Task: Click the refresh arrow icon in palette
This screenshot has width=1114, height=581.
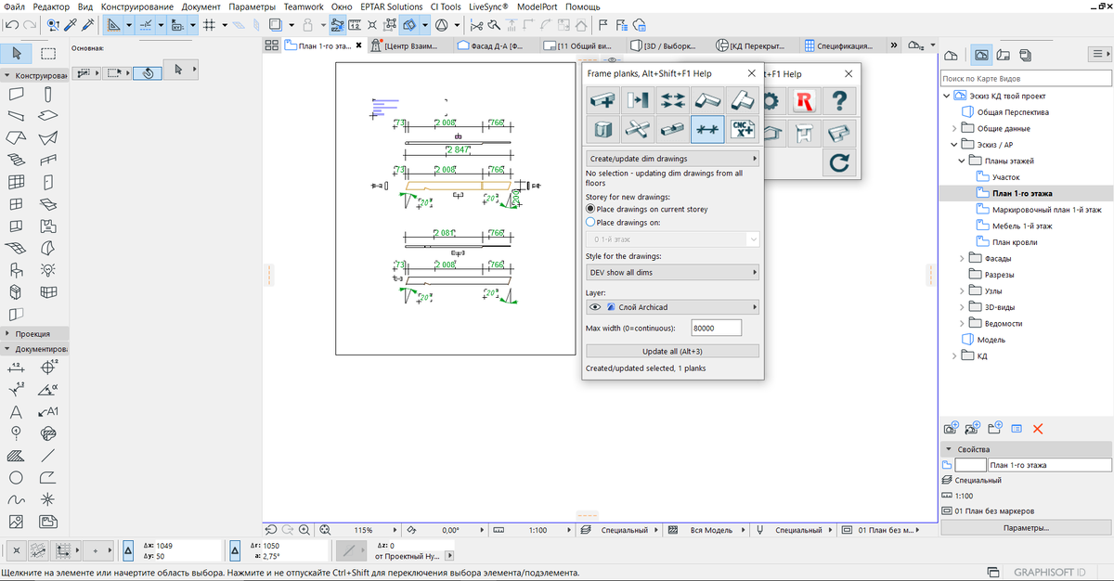Action: coord(839,163)
